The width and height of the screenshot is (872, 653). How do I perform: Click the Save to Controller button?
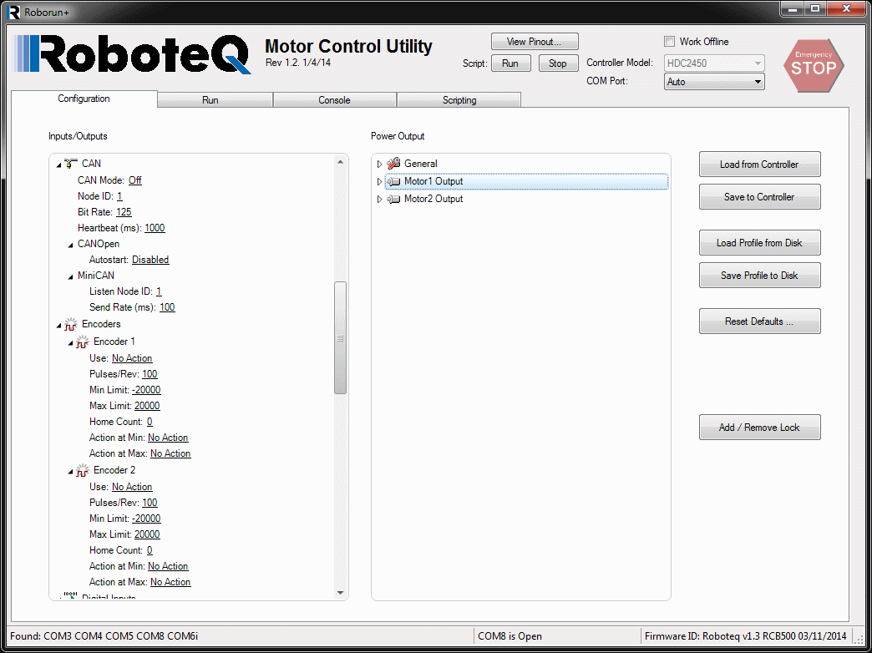(759, 197)
